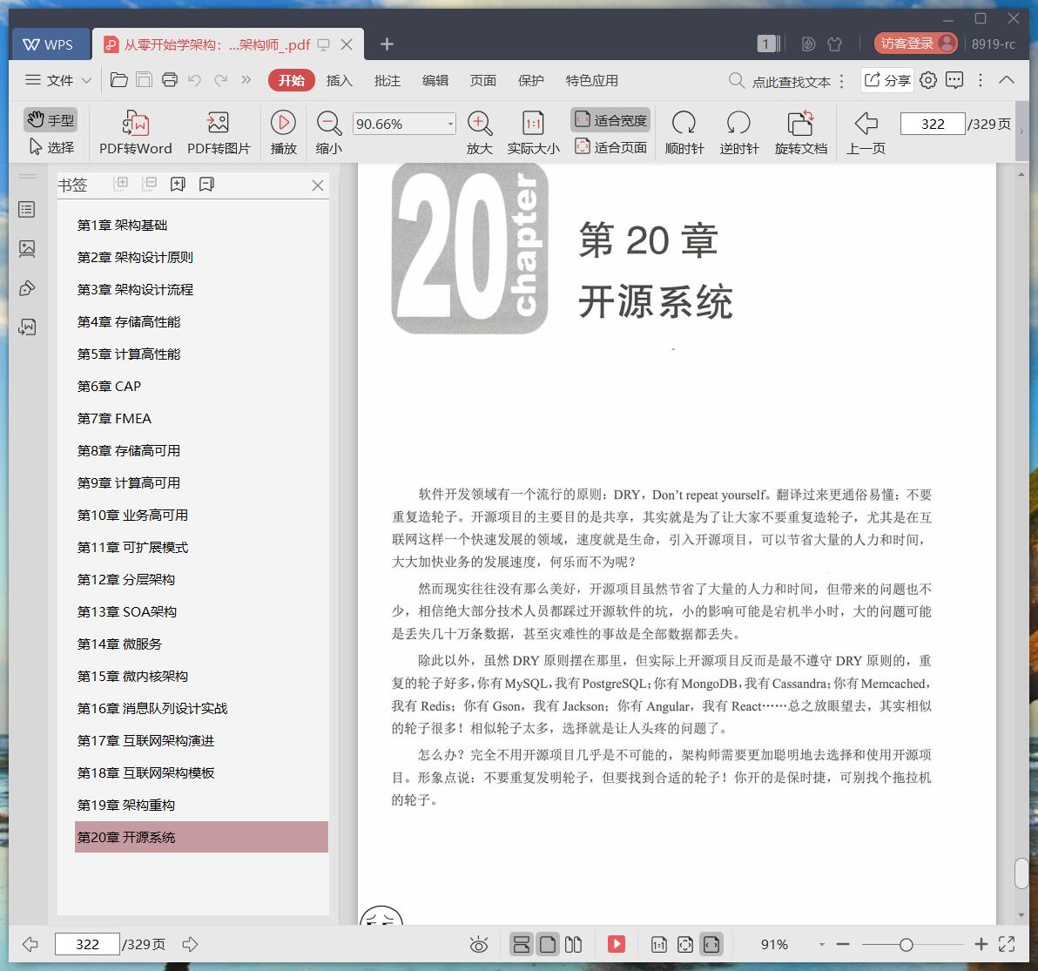Switch to the 插入 tab
The image size is (1038, 971).
[339, 80]
